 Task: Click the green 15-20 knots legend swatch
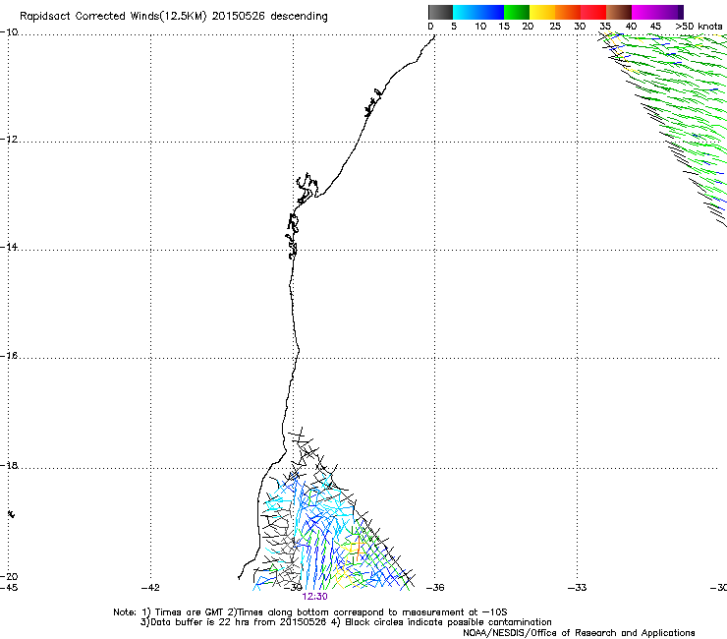[x=517, y=12]
